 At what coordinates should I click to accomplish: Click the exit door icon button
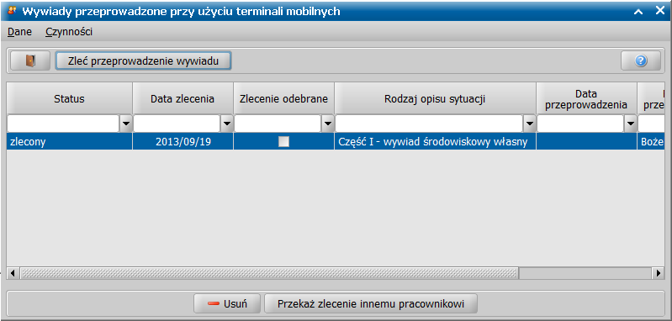point(30,61)
